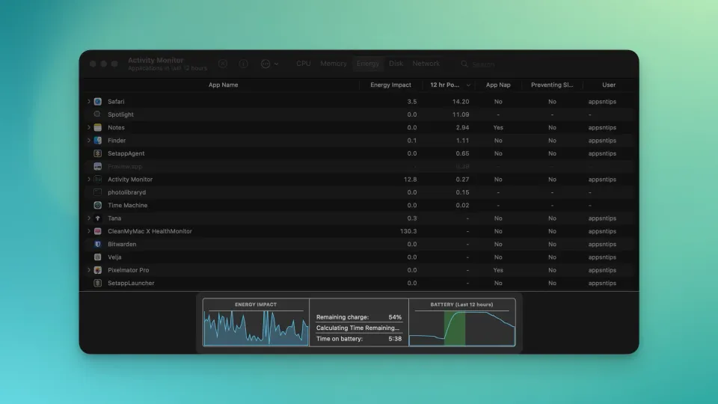Screen dimensions: 718x404
Task: Expand the Finder row disclosure chevron
Action: point(89,141)
